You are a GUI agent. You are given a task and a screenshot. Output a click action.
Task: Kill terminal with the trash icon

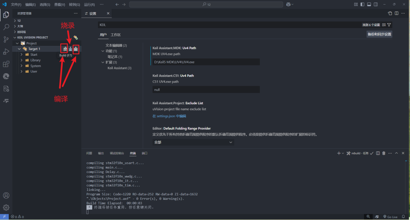(383, 153)
